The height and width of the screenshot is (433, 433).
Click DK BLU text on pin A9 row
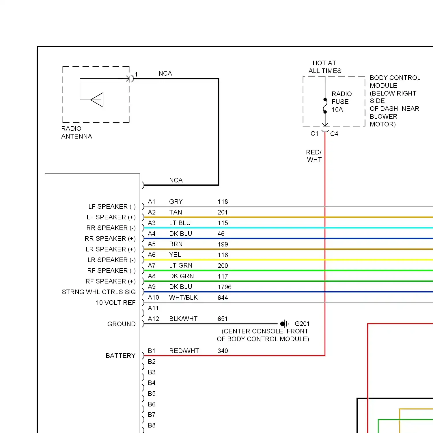181,287
